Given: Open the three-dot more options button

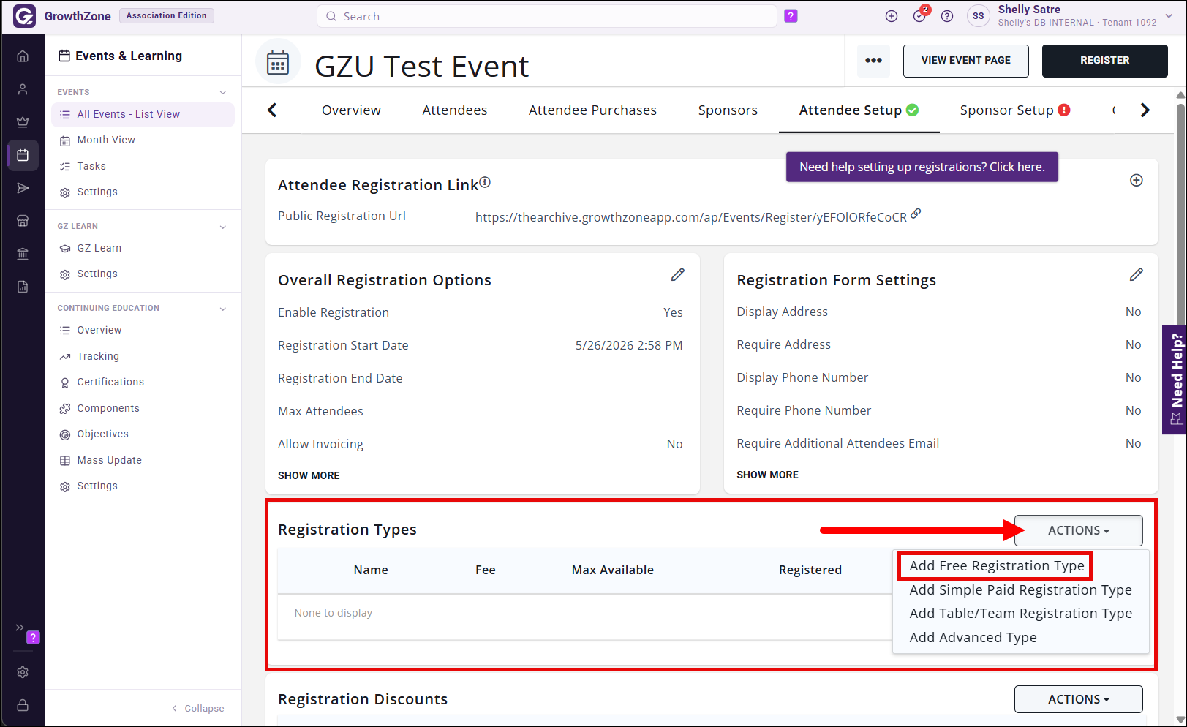Looking at the screenshot, I should pyautogui.click(x=873, y=61).
